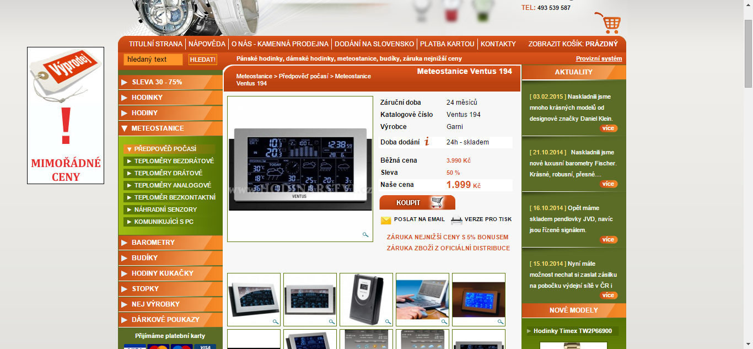Click the delivery time info icon

[427, 142]
